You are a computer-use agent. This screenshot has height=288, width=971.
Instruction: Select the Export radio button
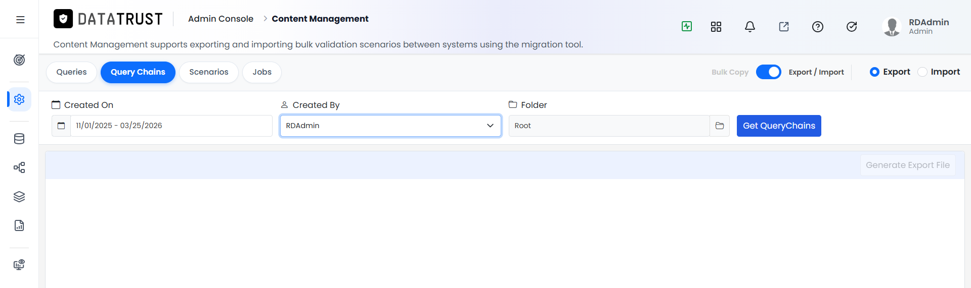(x=874, y=72)
